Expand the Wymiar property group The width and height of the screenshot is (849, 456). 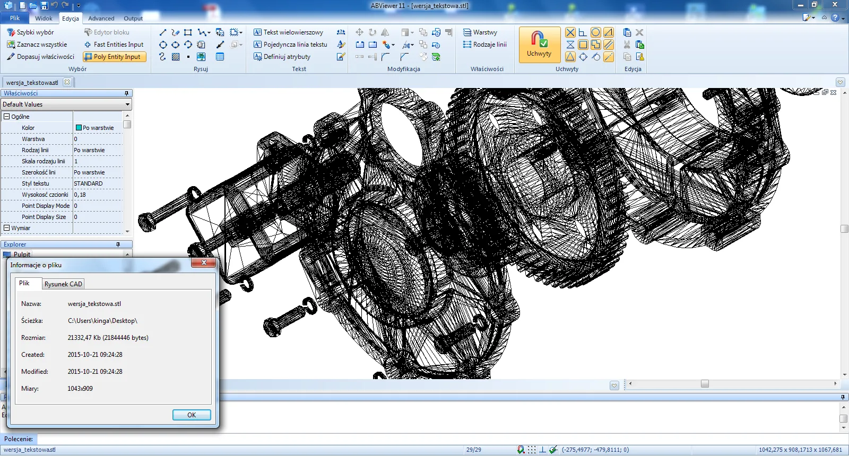click(7, 228)
